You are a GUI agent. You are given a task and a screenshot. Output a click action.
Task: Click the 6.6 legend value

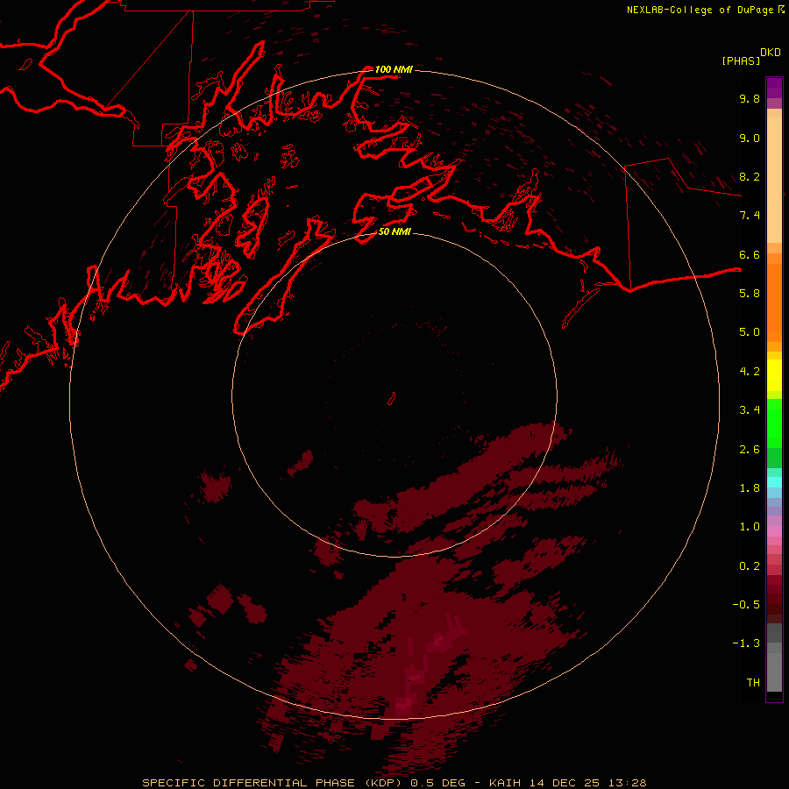pos(750,254)
